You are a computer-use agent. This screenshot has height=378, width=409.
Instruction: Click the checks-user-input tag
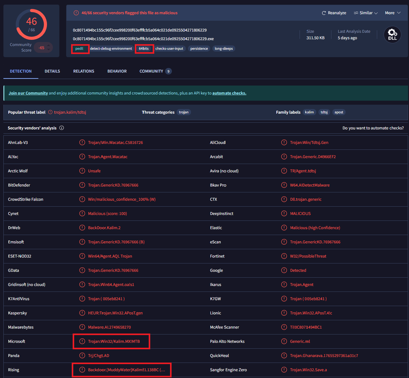(169, 48)
